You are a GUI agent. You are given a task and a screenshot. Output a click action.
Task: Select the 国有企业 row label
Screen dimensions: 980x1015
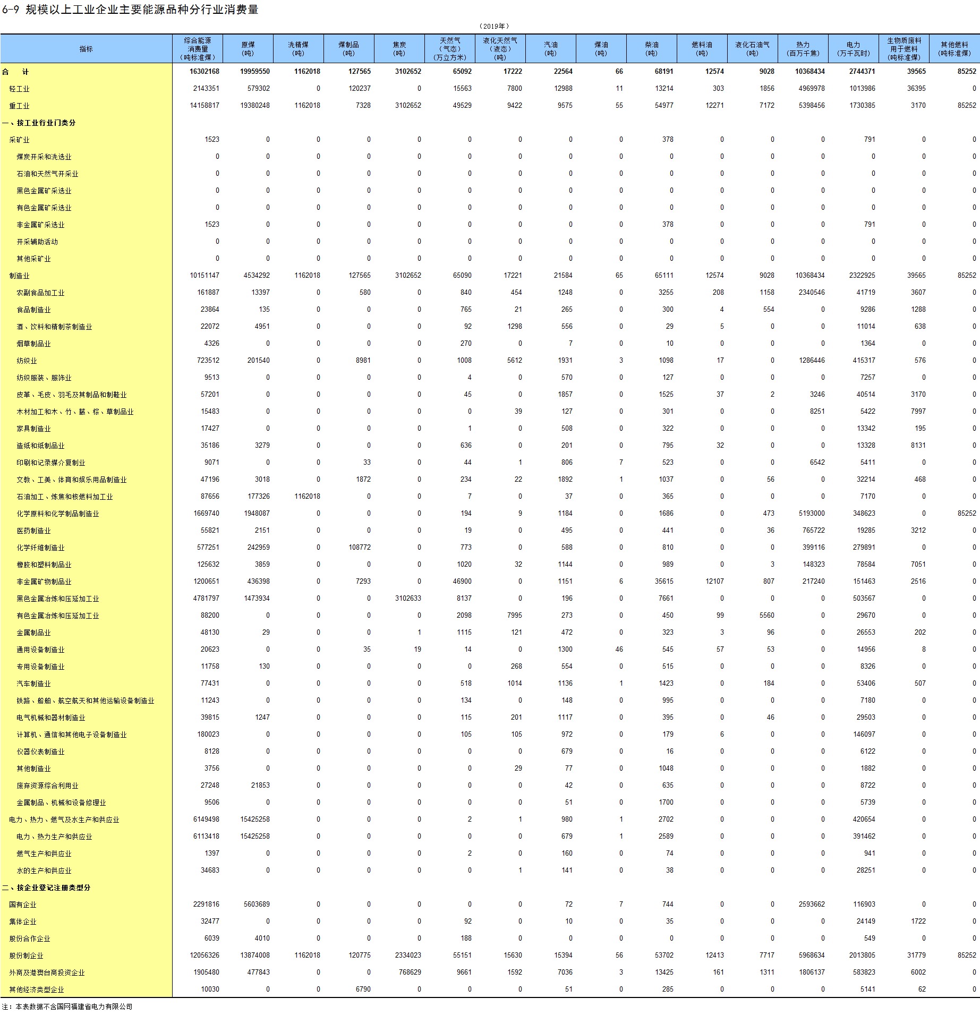(23, 905)
